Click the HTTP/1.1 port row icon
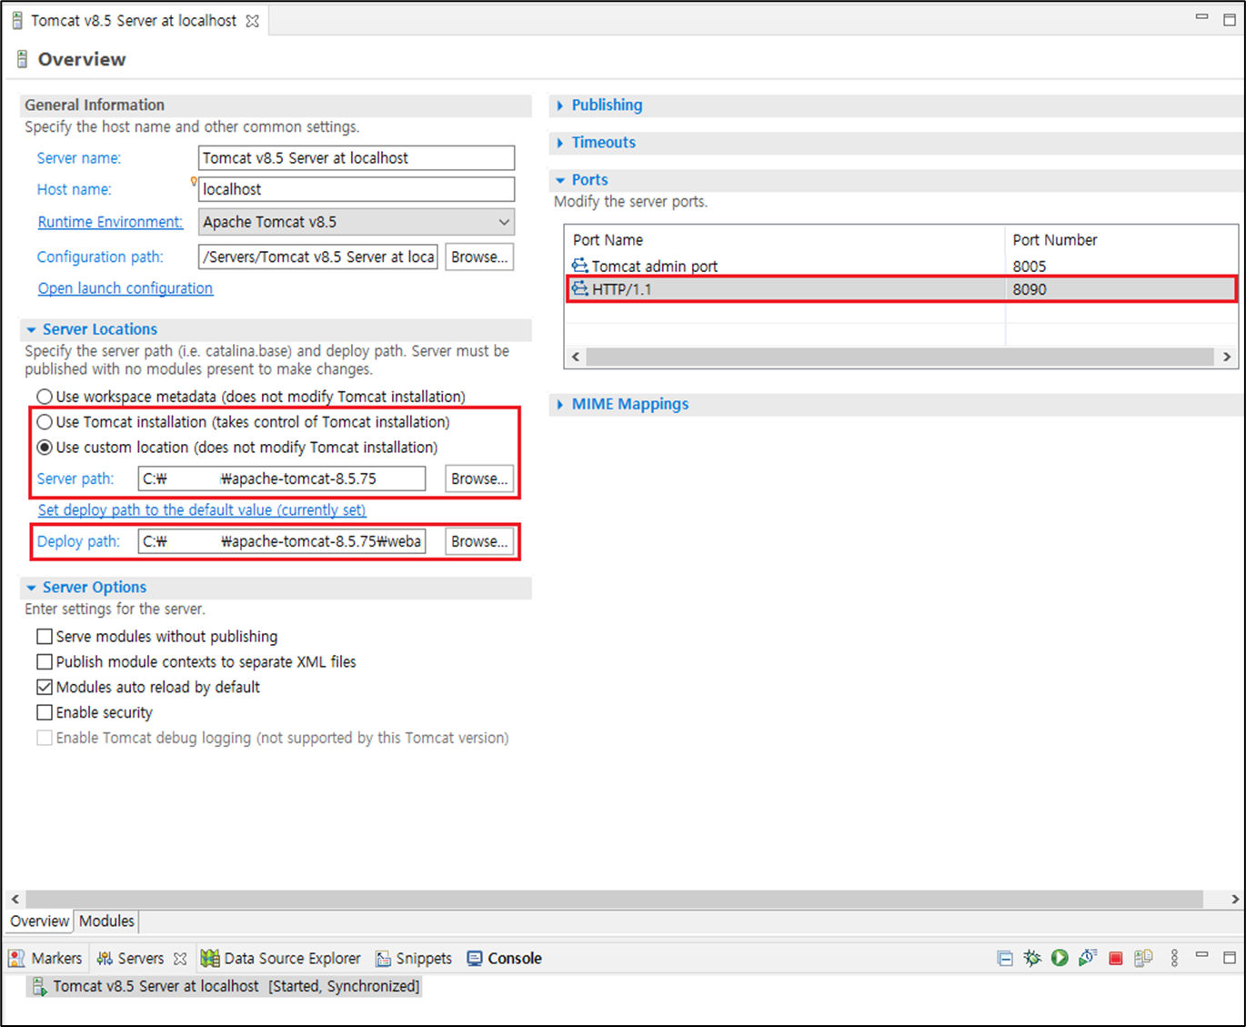This screenshot has height=1027, width=1246. coord(579,289)
